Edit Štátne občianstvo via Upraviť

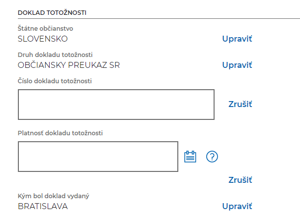click(237, 39)
